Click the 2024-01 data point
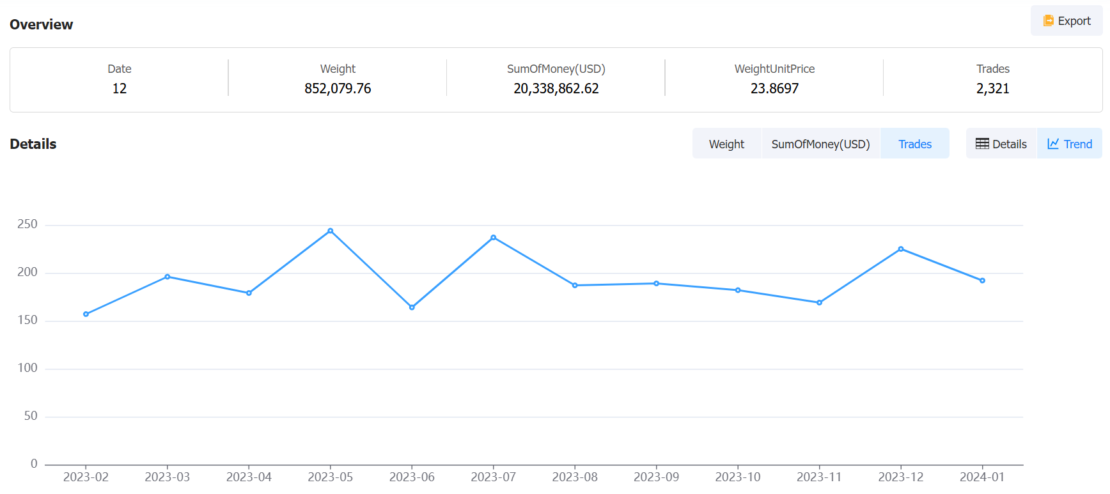 pyautogui.click(x=983, y=281)
